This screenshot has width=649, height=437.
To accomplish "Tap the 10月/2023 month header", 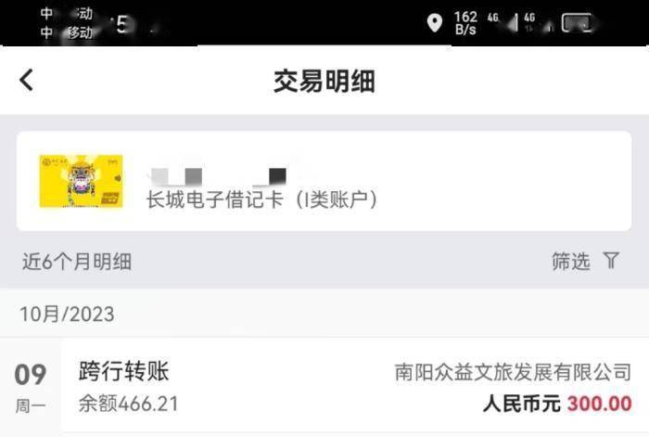I will pyautogui.click(x=67, y=314).
